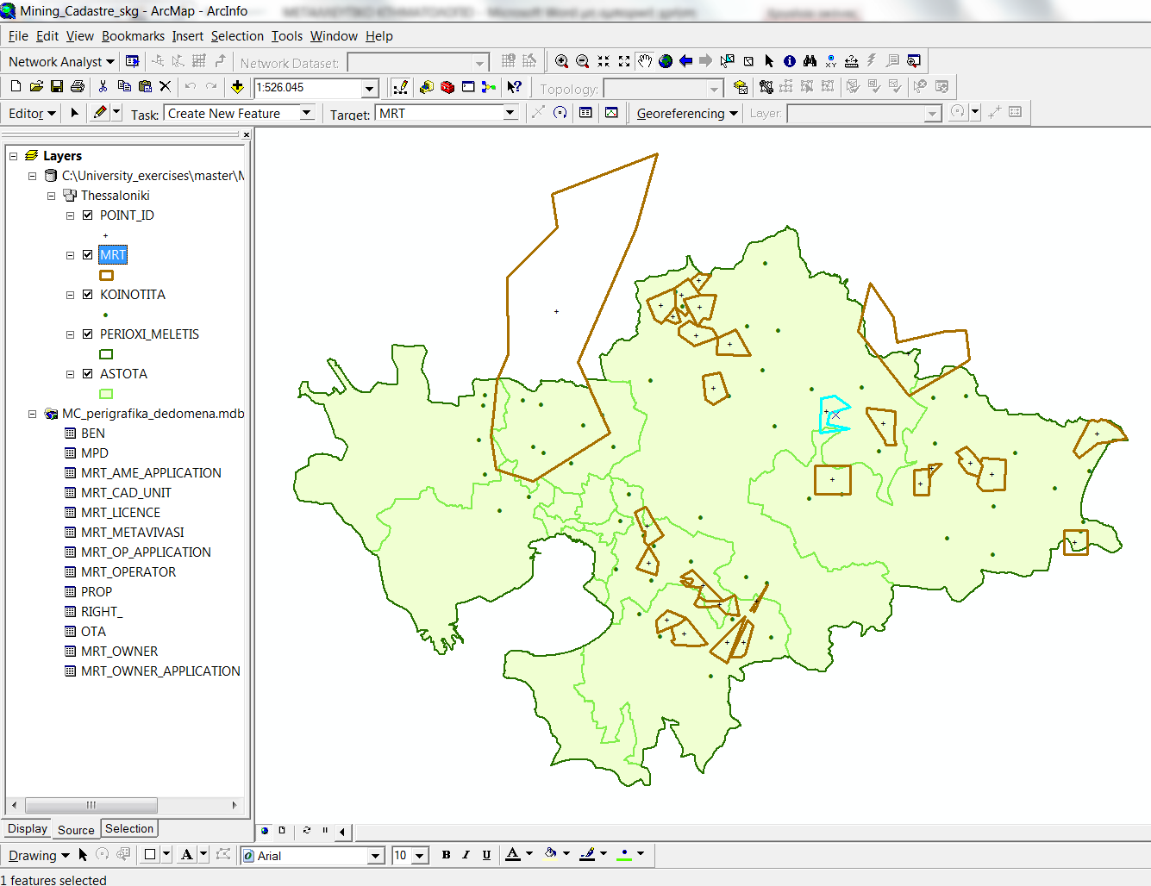Open the MRT layer symbol swatch
The width and height of the screenshot is (1151, 886).
click(x=106, y=276)
